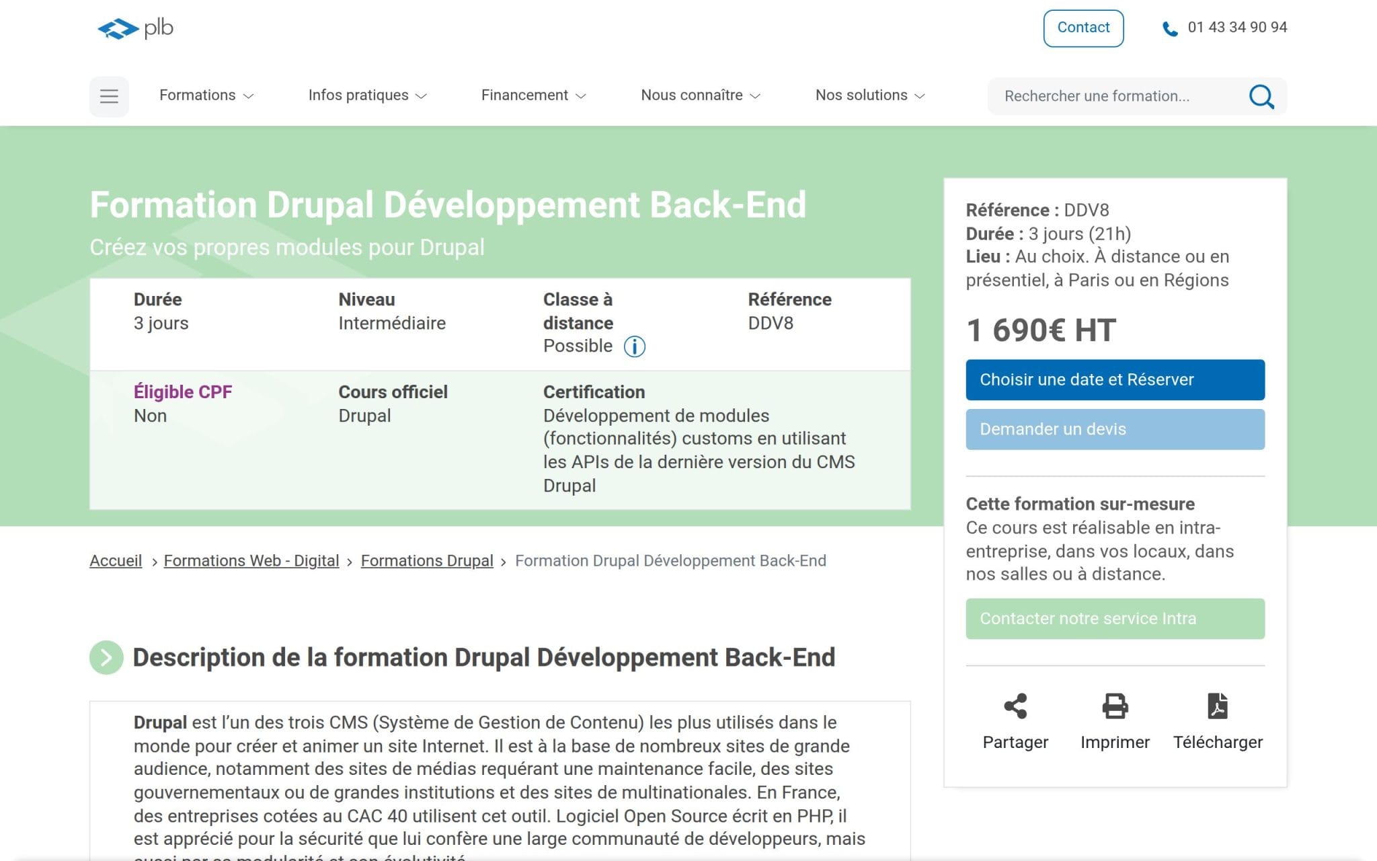The height and width of the screenshot is (861, 1377).
Task: Click the Imprimer printer icon
Action: pyautogui.click(x=1115, y=706)
